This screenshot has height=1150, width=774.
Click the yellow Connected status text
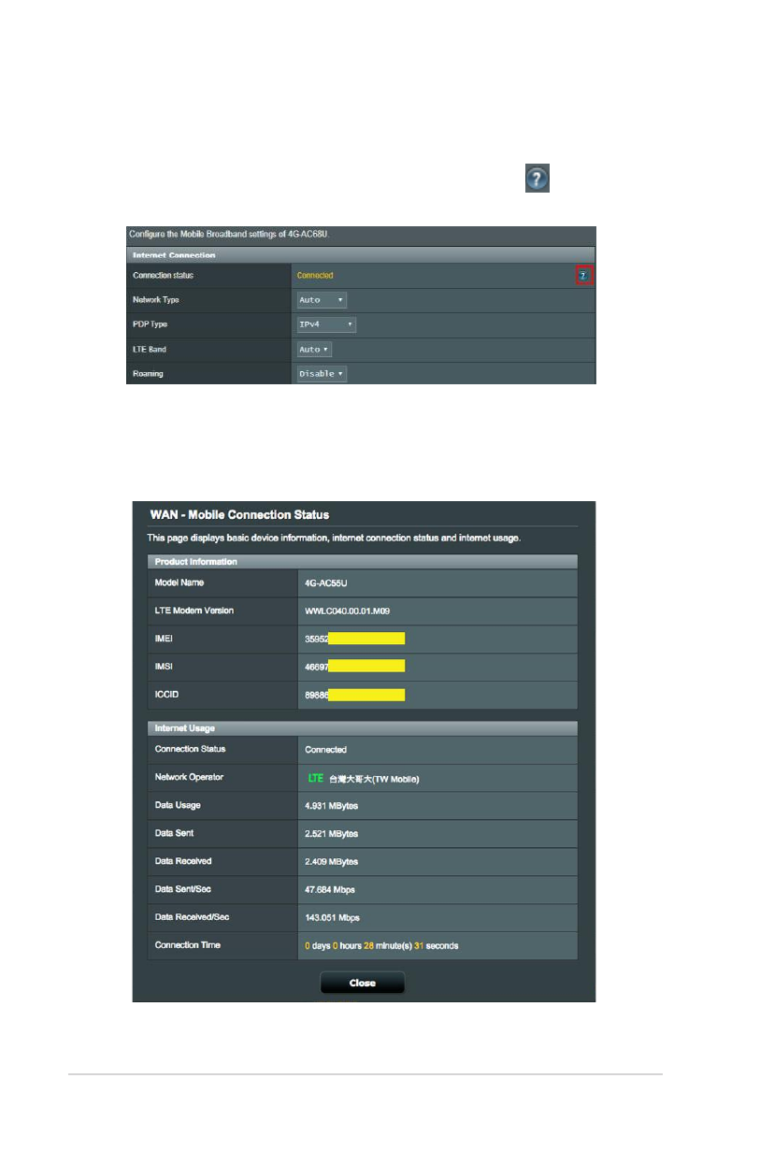[315, 276]
